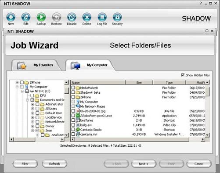Switch to the My Favorites tab
220x173 pixels.
tap(36, 65)
